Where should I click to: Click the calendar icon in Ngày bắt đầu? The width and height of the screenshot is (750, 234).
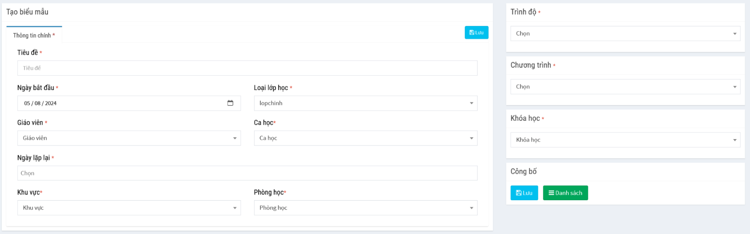pyautogui.click(x=230, y=103)
